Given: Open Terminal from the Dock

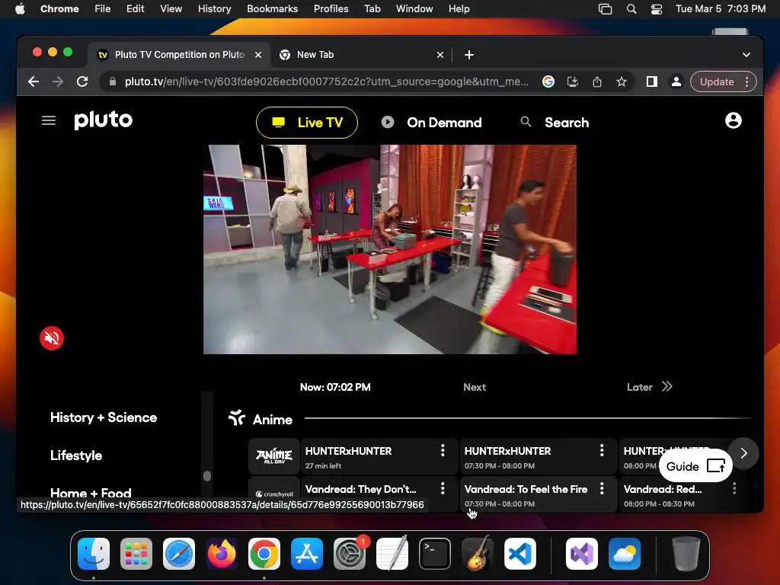Looking at the screenshot, I should tap(435, 553).
